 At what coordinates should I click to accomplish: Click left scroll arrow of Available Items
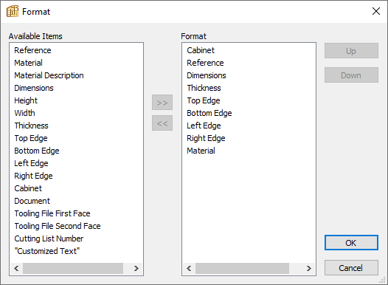[x=16, y=268]
